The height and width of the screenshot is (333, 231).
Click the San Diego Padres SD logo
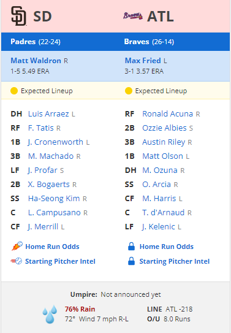18,16
